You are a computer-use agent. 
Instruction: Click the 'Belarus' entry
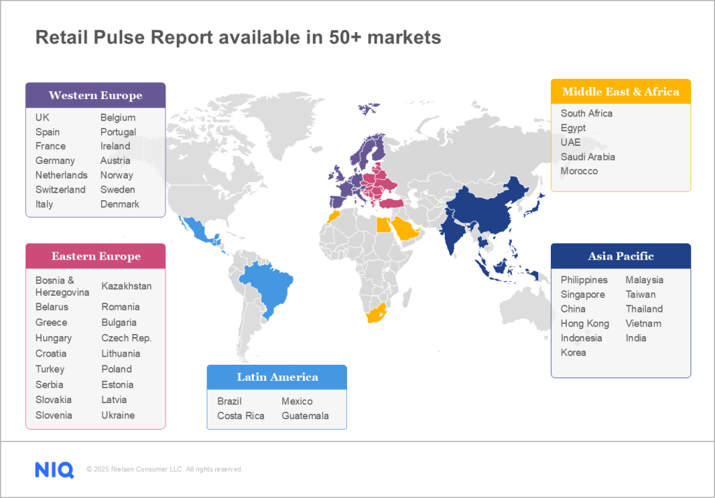[x=52, y=307]
